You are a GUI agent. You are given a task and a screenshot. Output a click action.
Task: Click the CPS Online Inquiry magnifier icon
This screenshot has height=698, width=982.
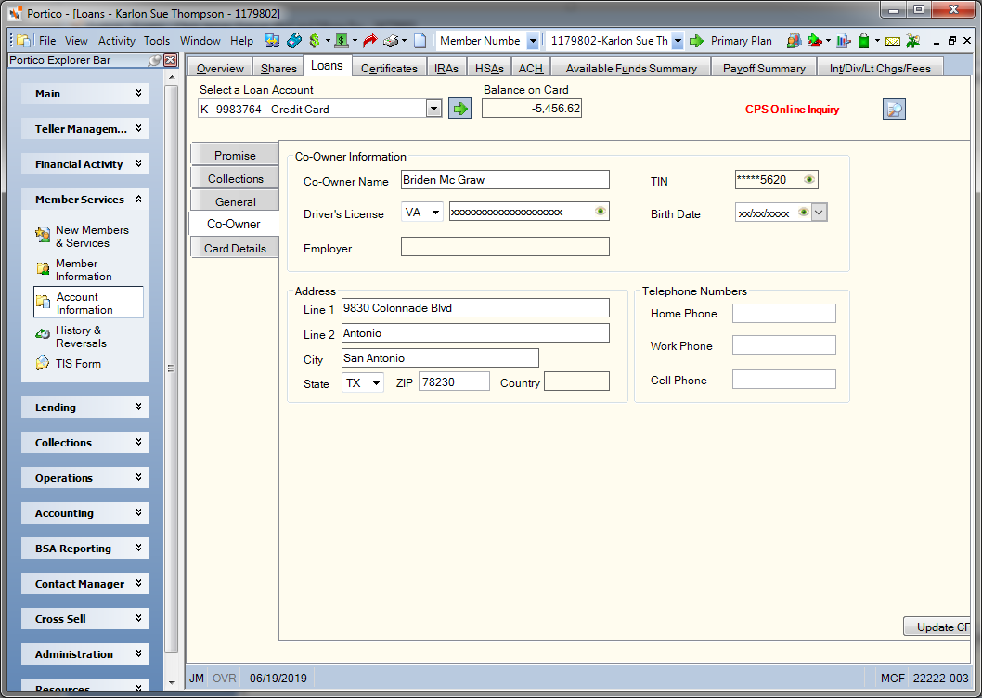(894, 109)
